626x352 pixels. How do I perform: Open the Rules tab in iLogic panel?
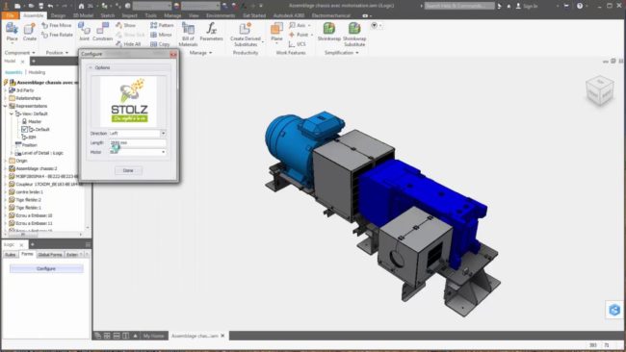pyautogui.click(x=11, y=254)
